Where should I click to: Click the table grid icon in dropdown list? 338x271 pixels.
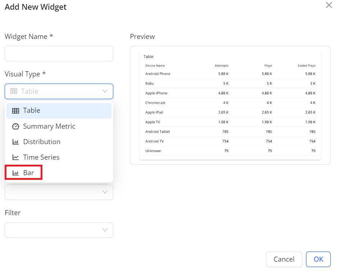click(x=15, y=111)
